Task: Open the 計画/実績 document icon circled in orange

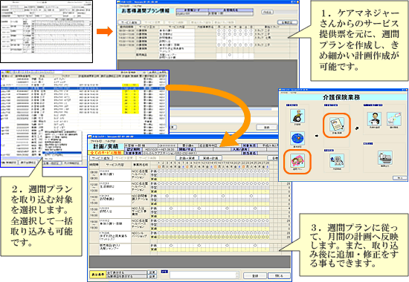Action: [337, 124]
